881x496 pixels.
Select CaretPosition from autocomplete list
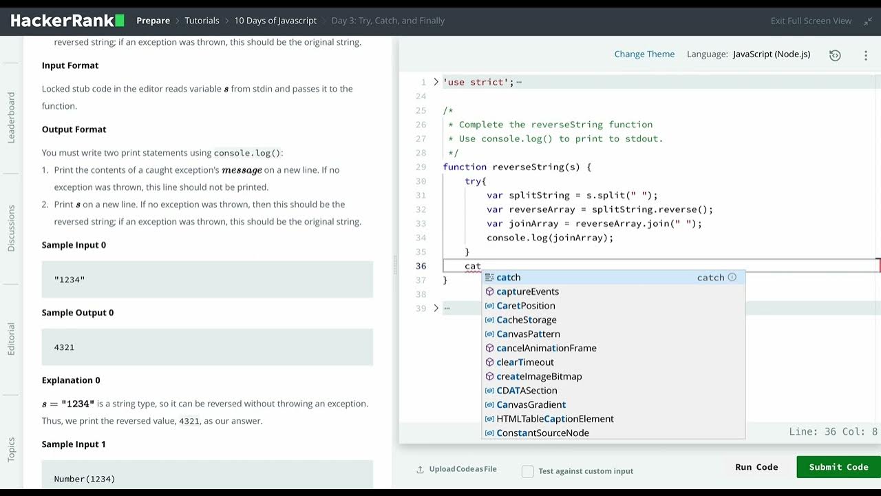point(613,306)
